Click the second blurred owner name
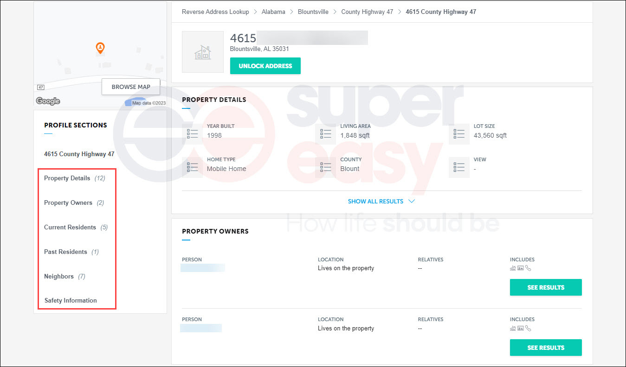The height and width of the screenshot is (367, 626). (x=201, y=328)
